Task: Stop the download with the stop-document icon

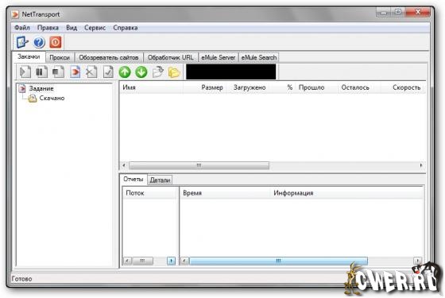Action: (58, 72)
